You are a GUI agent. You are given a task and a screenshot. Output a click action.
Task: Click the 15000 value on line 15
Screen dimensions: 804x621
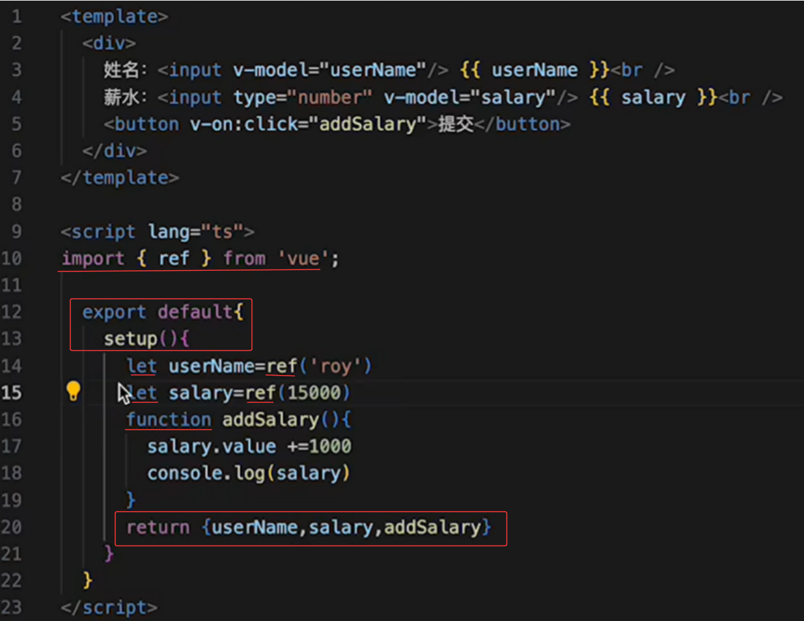314,393
